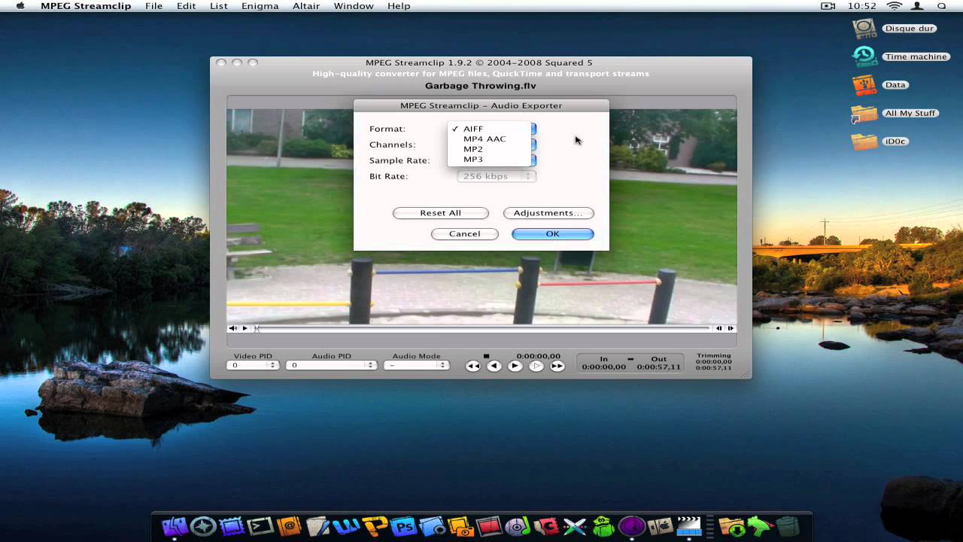
Task: Open MPEG Streamclip clapperboard dock icon
Action: pyautogui.click(x=689, y=525)
